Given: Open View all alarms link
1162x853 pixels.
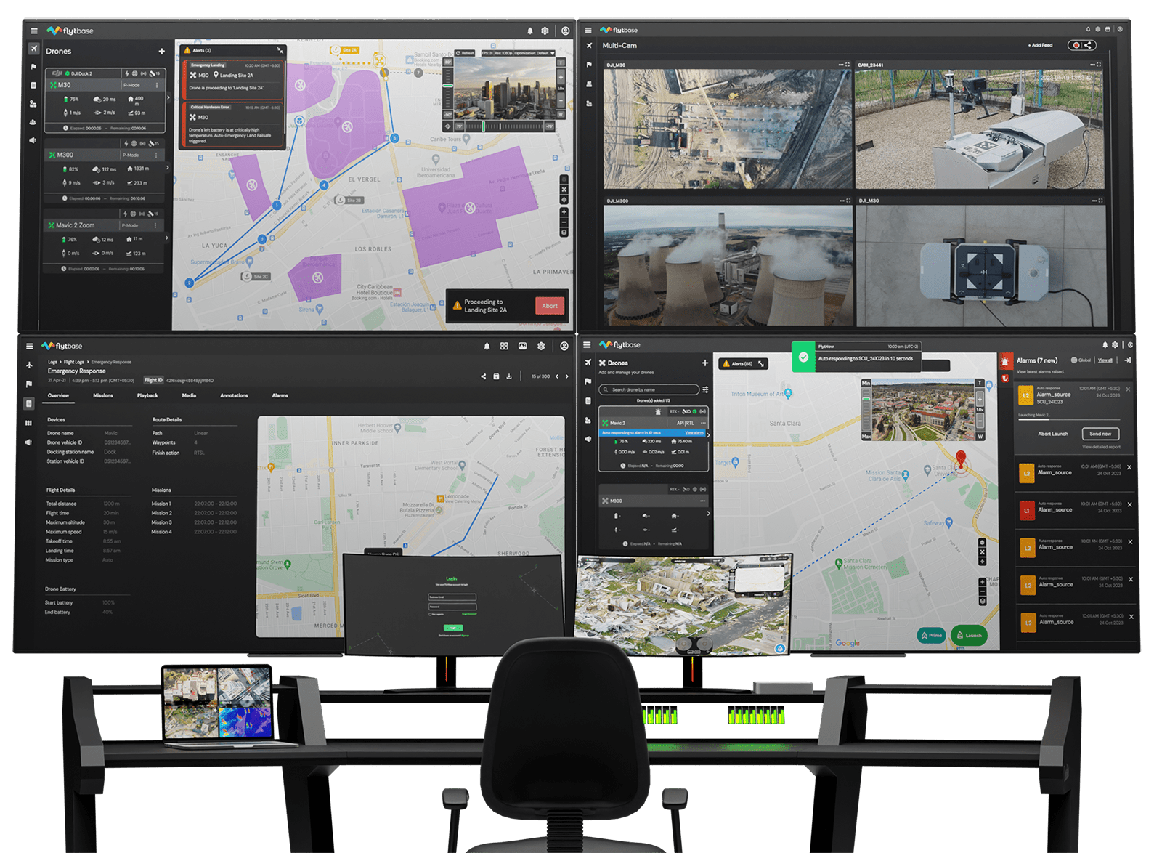Looking at the screenshot, I should click(x=1105, y=360).
